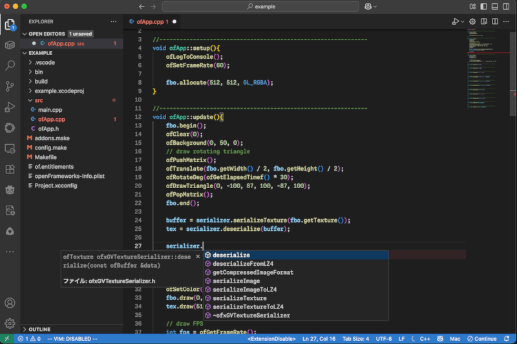The height and width of the screenshot is (344, 517).
Task: Change Tab Size: 4 setting
Action: click(x=355, y=339)
